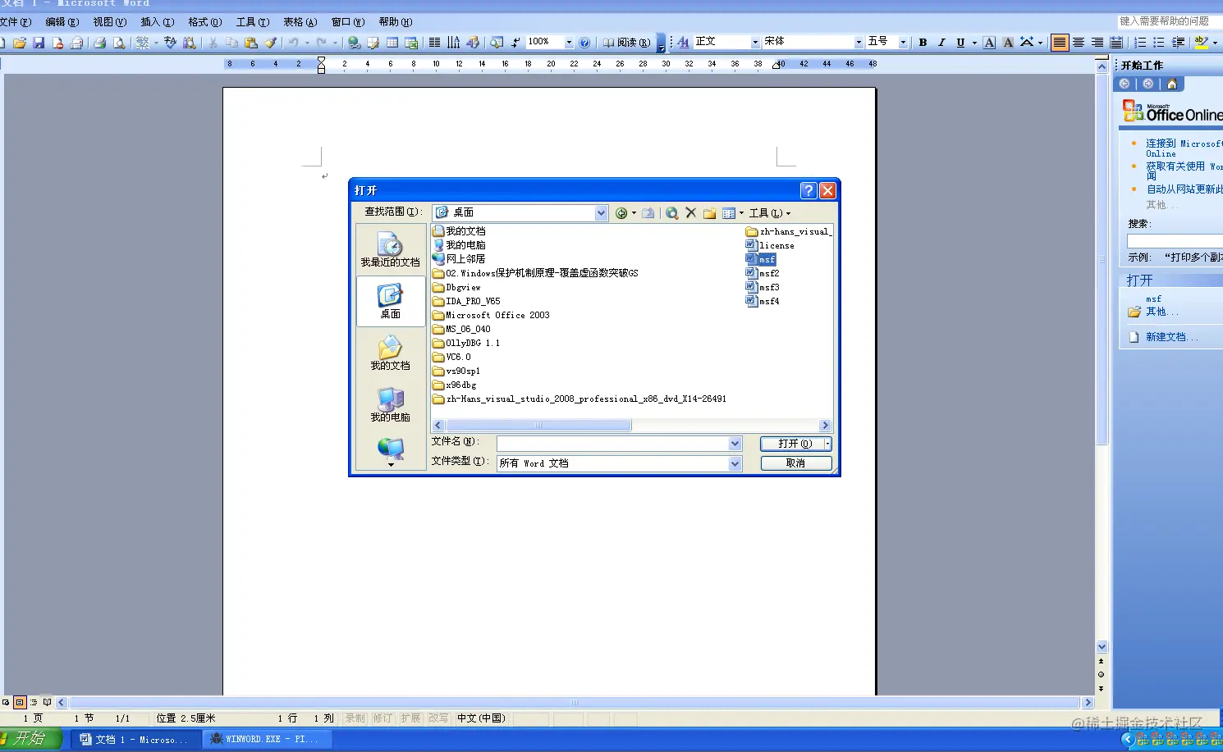Screen dimensions: 1223x752
Task: Open the 宋体 font name dropdown
Action: click(x=859, y=42)
